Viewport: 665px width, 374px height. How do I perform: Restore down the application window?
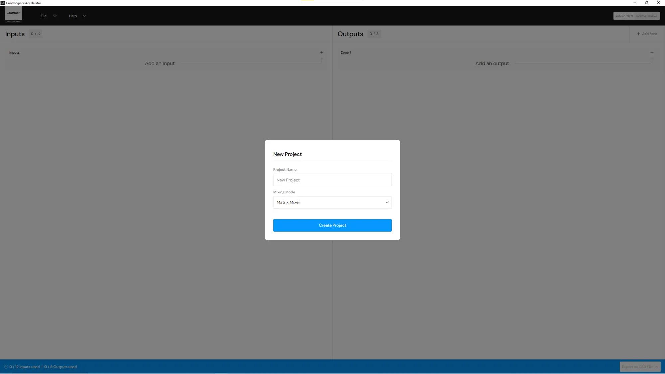pos(646,3)
